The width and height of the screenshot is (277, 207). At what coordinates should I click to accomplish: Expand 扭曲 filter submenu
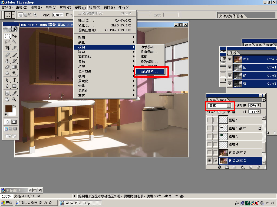[105, 37]
